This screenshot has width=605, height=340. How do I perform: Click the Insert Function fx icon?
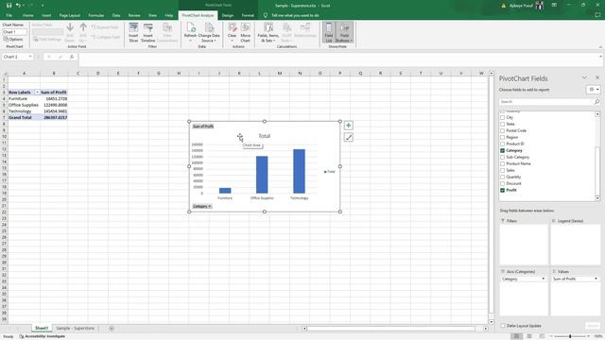point(72,57)
